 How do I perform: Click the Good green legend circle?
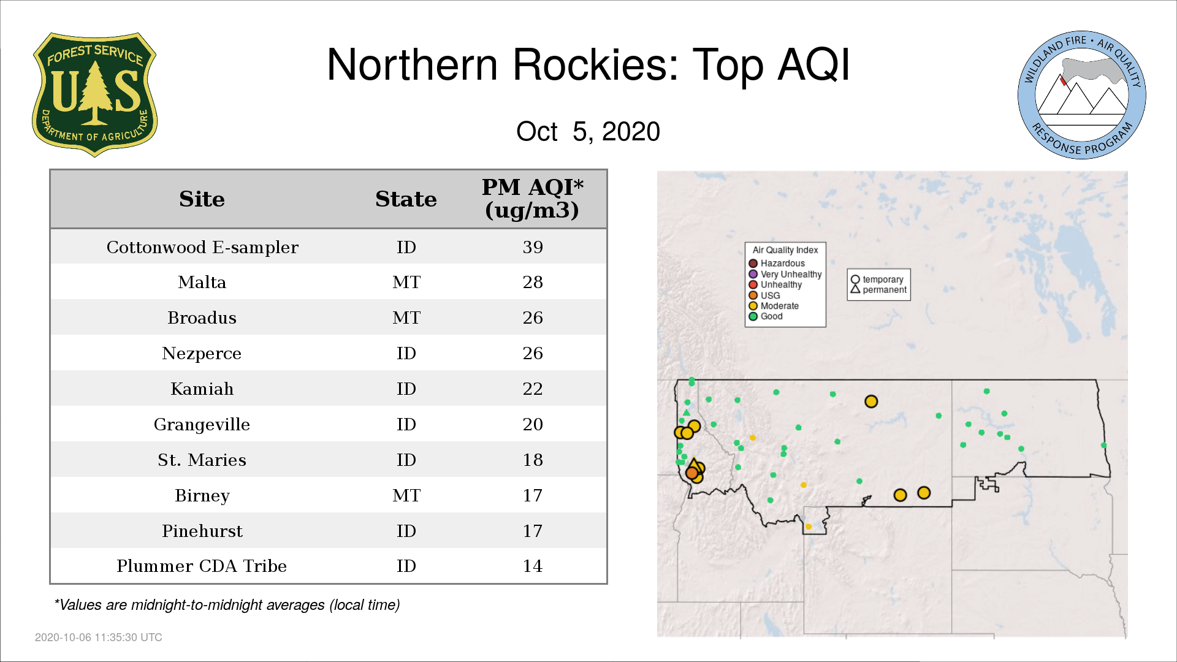753,316
